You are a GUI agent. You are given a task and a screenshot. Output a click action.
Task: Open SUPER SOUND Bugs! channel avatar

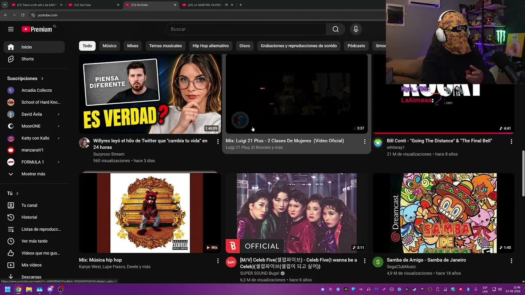231,262
